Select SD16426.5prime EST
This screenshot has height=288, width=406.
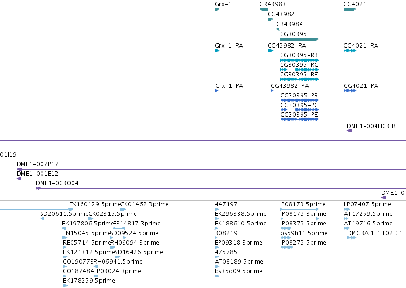(117, 257)
